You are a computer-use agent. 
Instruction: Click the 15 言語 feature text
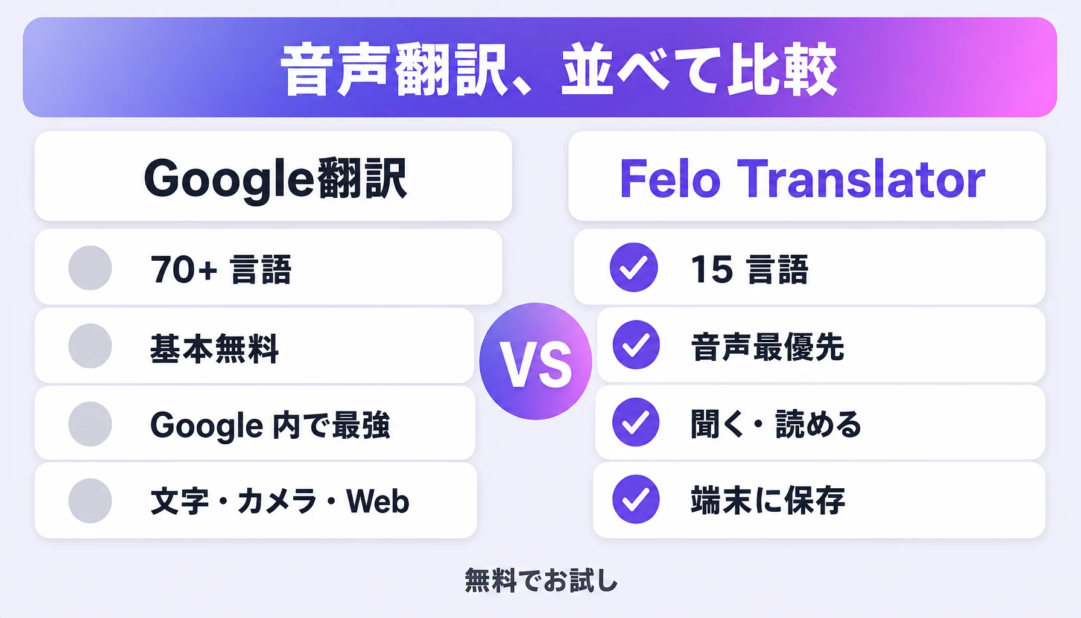pyautogui.click(x=749, y=269)
